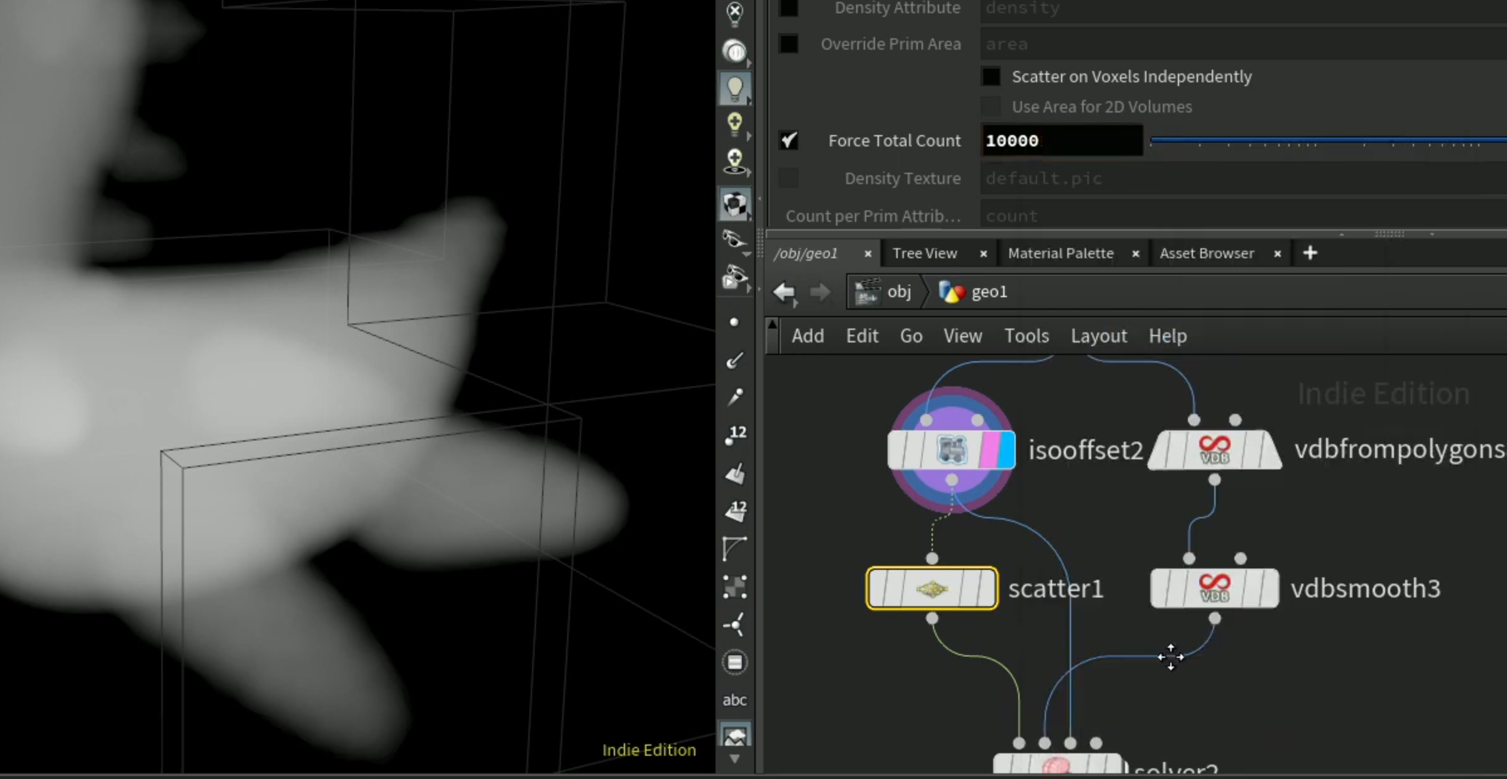Enable Scatter on Voxels Independently
The height and width of the screenshot is (779, 1507).
coord(991,77)
